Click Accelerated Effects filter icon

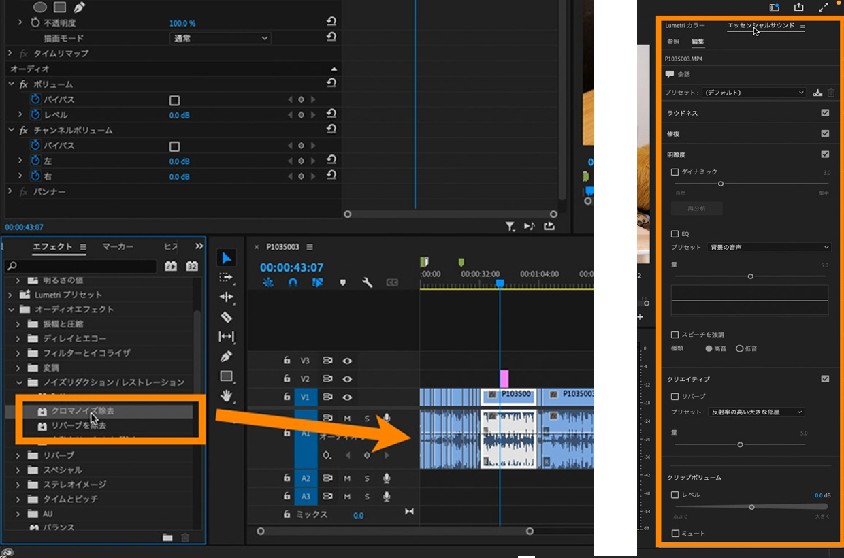click(170, 266)
